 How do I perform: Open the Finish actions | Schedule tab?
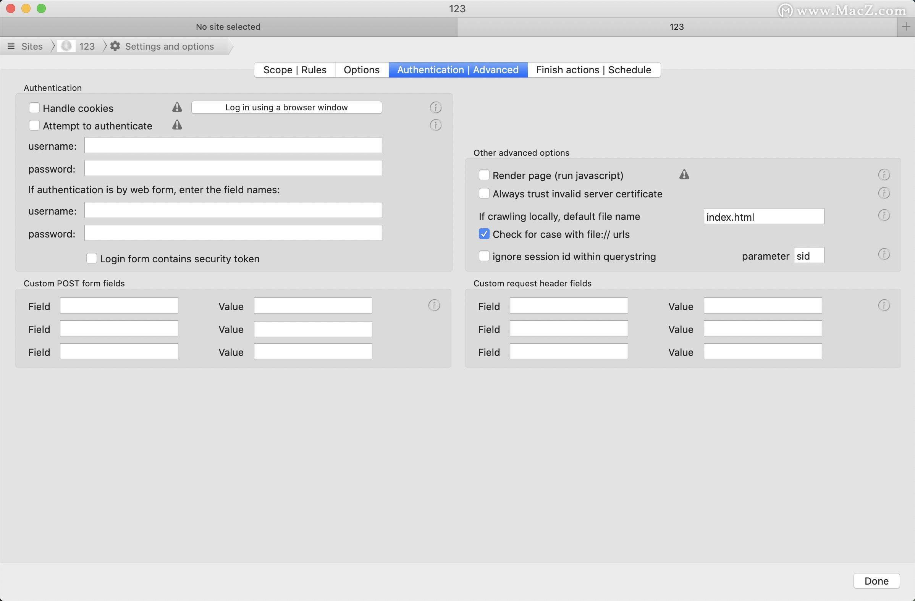(x=593, y=70)
